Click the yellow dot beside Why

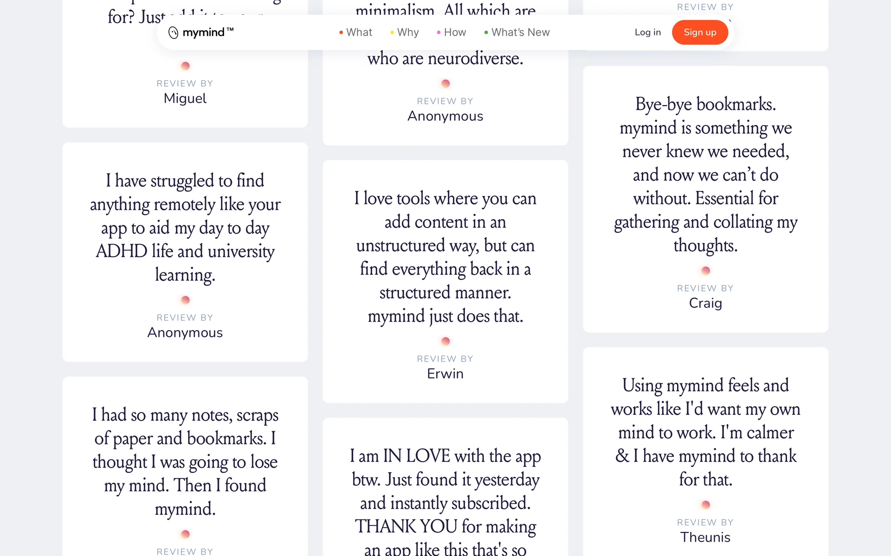(x=392, y=32)
